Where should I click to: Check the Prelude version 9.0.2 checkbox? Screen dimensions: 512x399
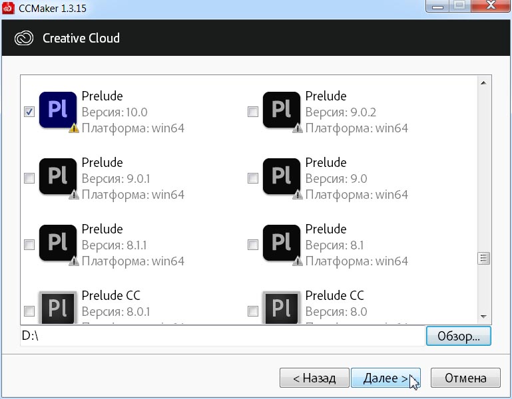click(253, 112)
